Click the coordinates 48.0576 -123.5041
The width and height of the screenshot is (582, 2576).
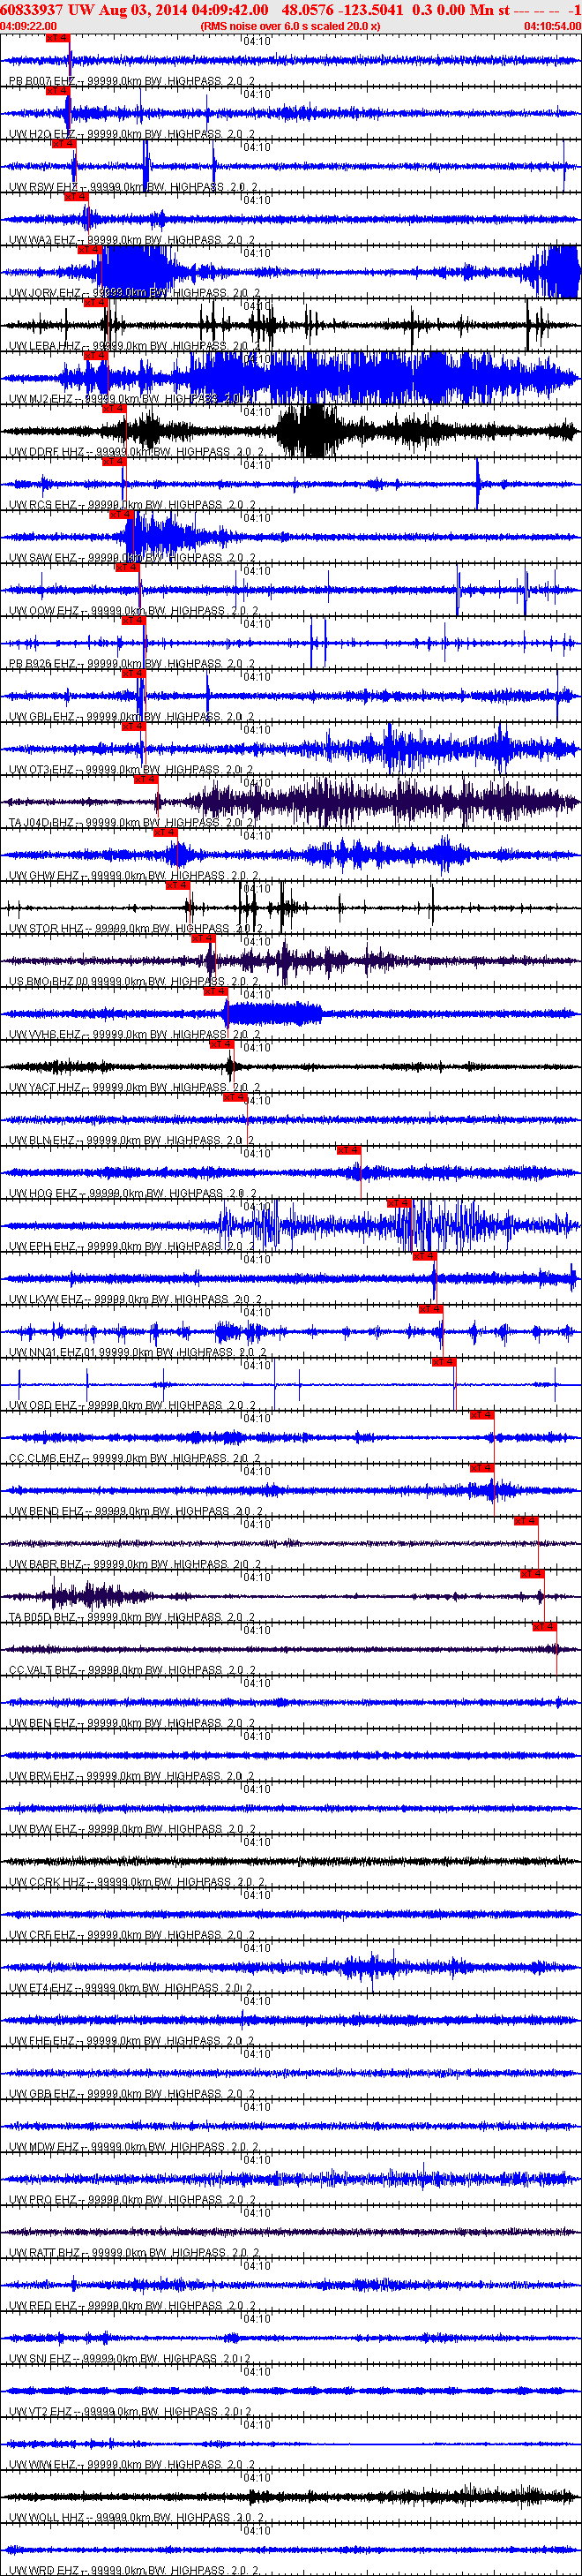[342, 10]
